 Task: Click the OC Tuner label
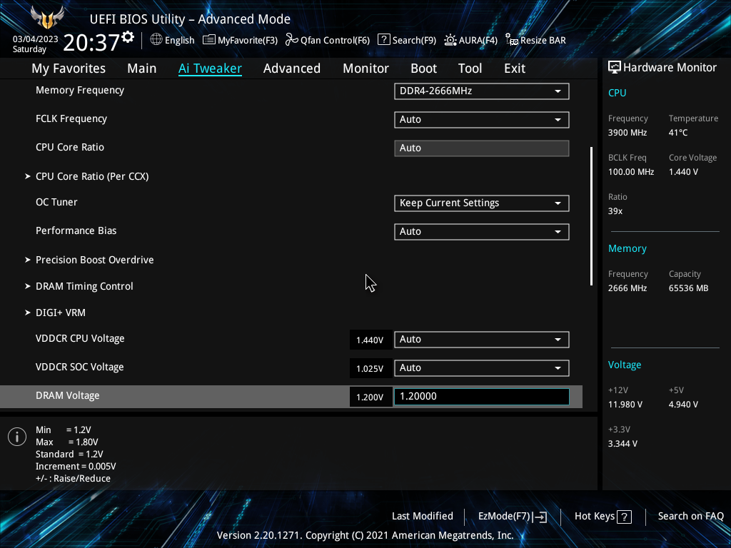tap(56, 202)
